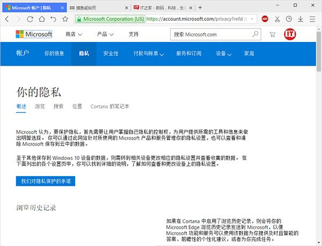Image resolution: width=322 pixels, height=246 pixels.
Task: Open a new tab with the plus button
Action: click(200, 8)
